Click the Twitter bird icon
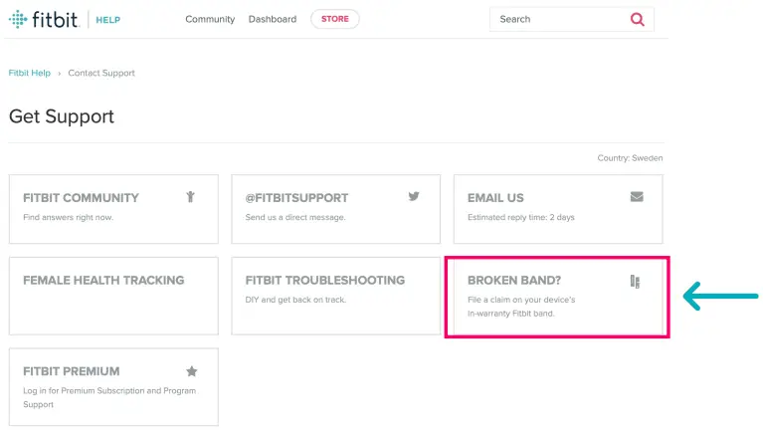 (x=414, y=196)
